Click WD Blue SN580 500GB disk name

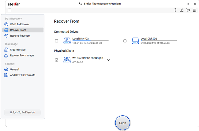tap(88, 58)
